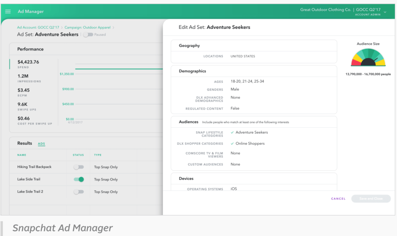Click the green spend line on chart

pos(119,69)
